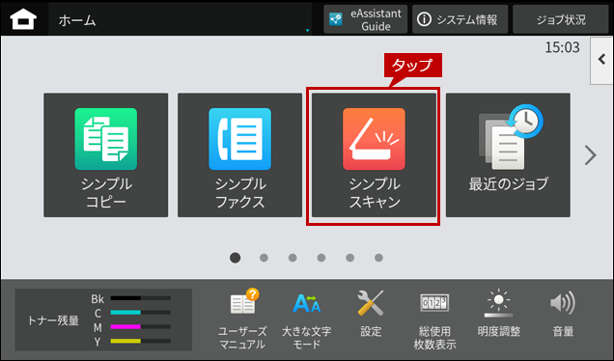The height and width of the screenshot is (361, 614).
Task: View toner level トナー残量 panel
Action: click(x=103, y=319)
